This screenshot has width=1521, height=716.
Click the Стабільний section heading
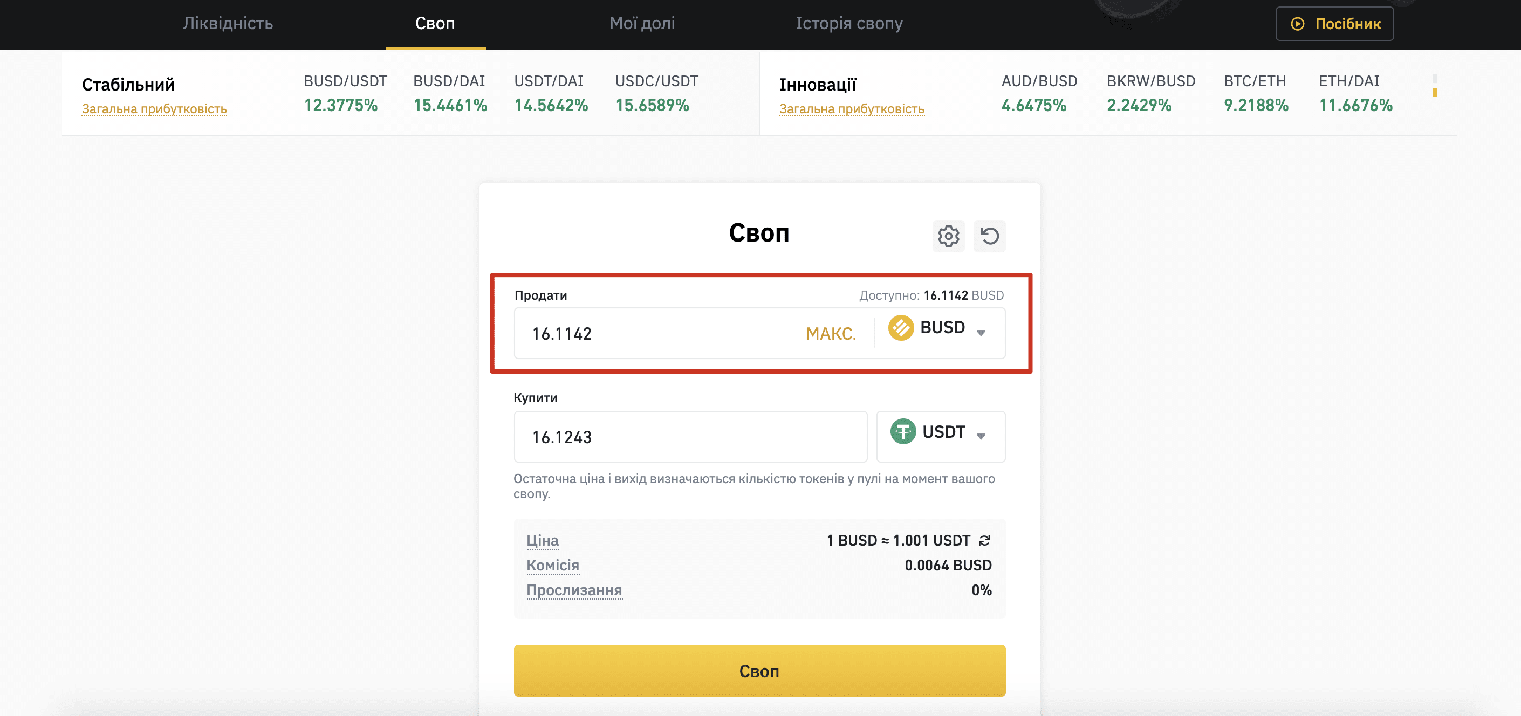click(128, 85)
